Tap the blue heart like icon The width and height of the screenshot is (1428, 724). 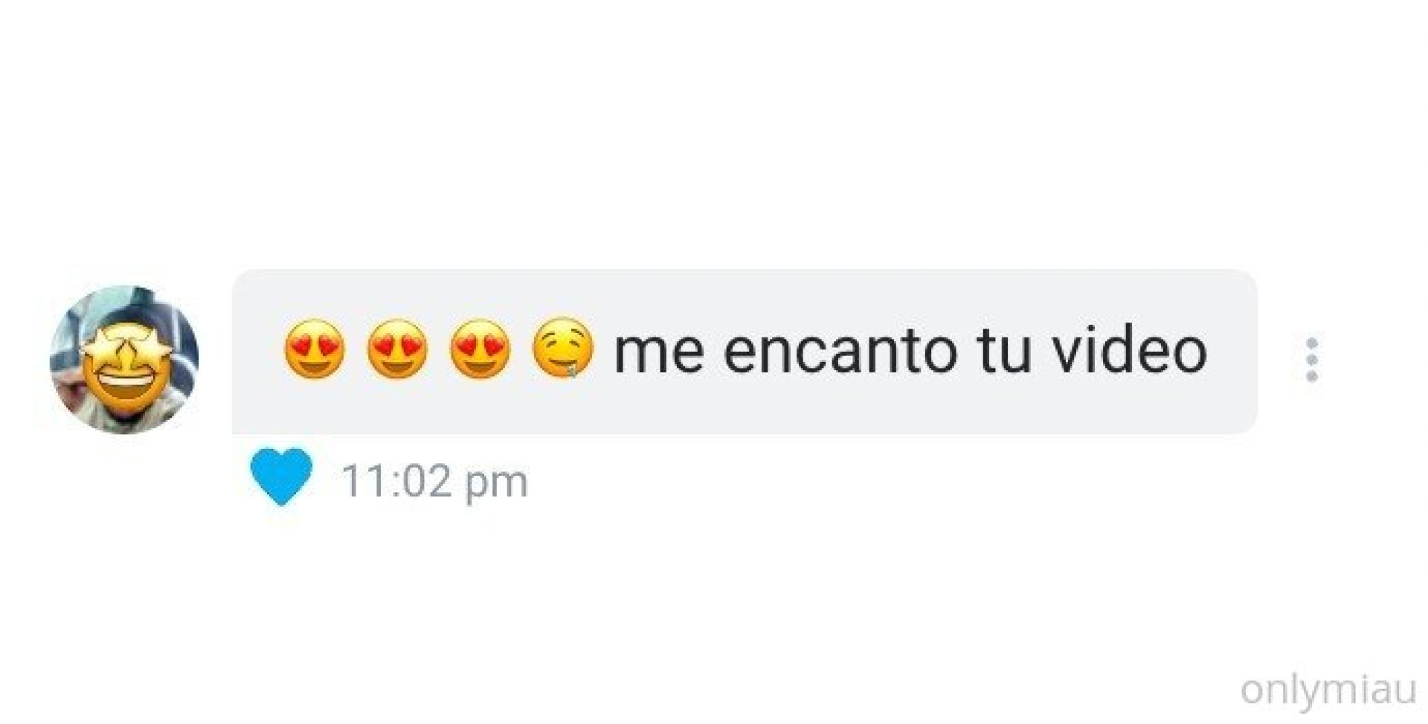tap(281, 476)
